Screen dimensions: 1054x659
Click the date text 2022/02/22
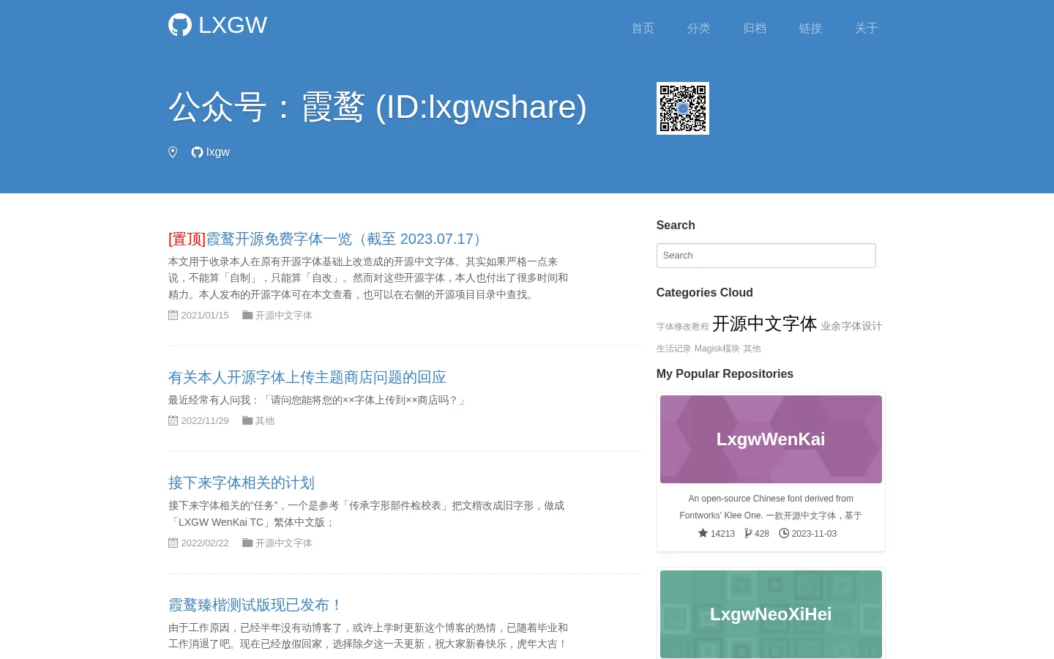[x=205, y=543]
